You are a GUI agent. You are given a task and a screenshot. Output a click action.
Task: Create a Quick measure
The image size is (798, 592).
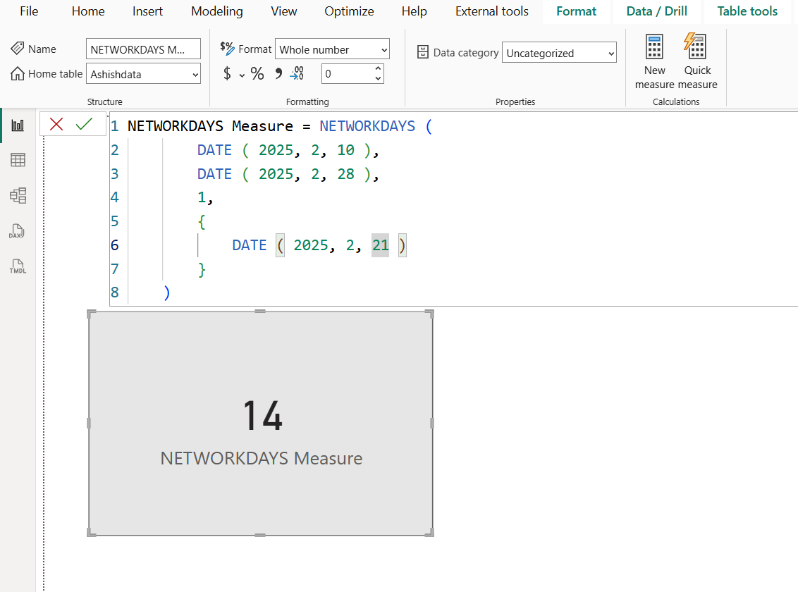pos(696,60)
